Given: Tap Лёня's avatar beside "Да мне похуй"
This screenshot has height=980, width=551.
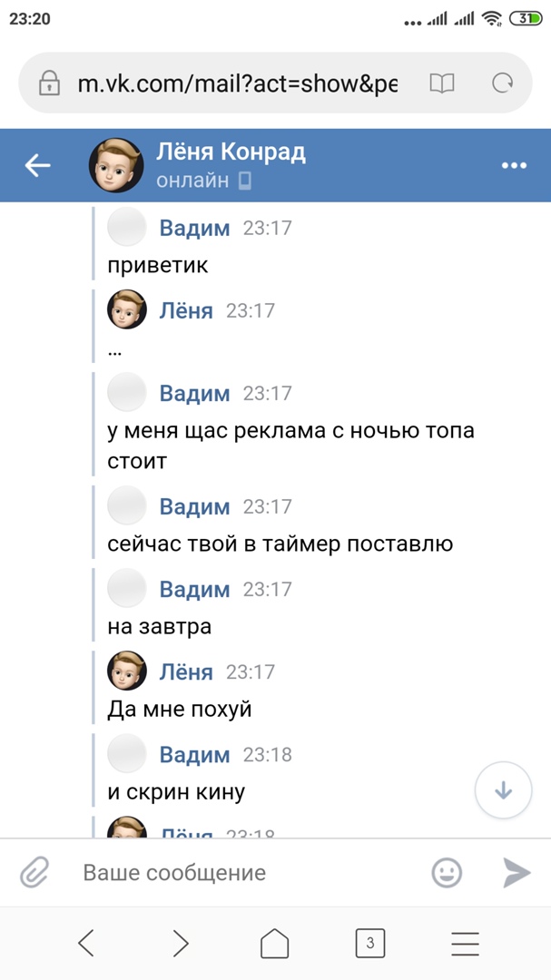Looking at the screenshot, I should pos(127,671).
